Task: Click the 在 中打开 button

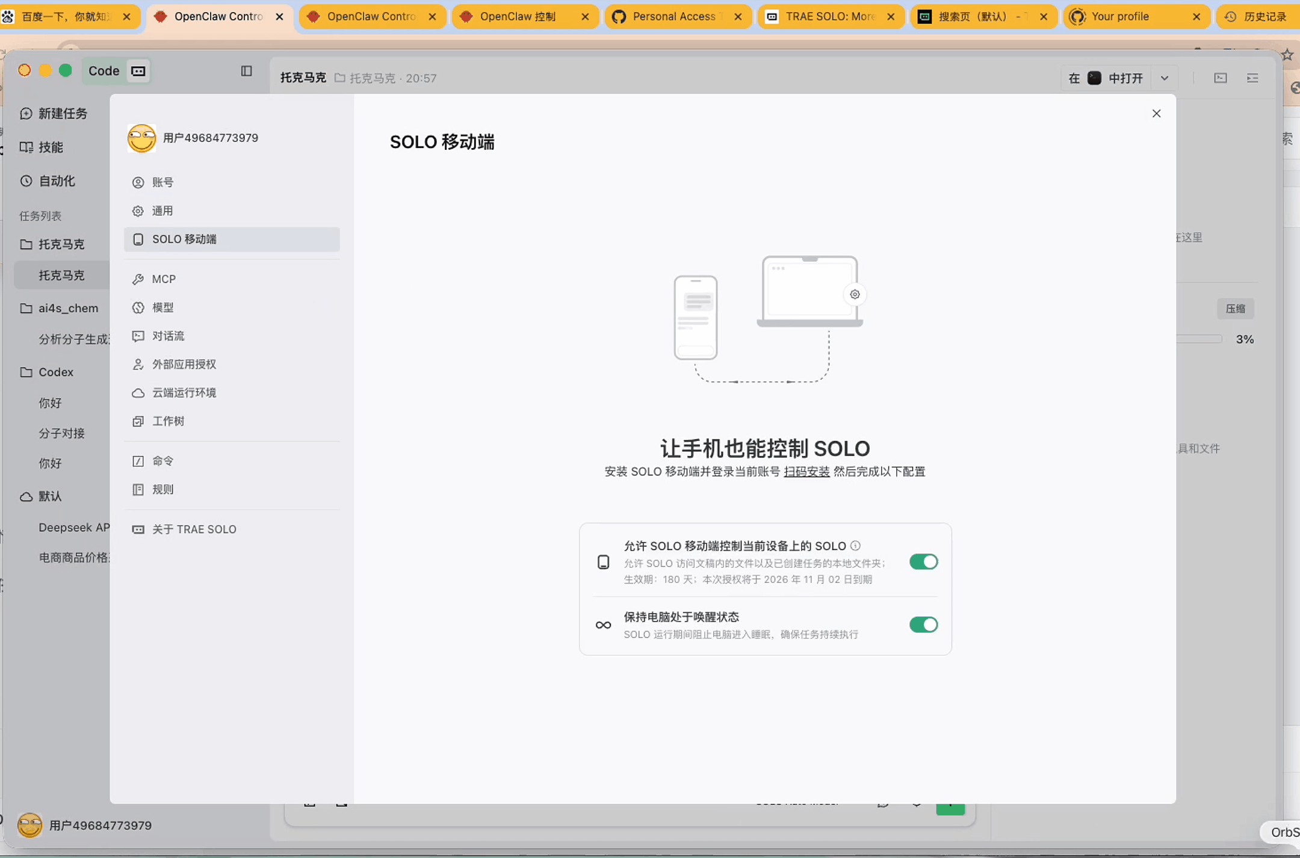Action: click(1106, 78)
